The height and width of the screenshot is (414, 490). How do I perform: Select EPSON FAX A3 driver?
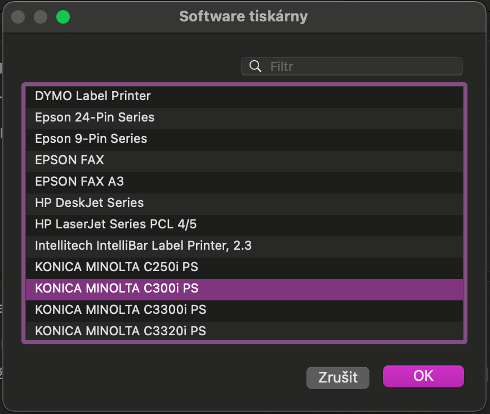coord(244,182)
